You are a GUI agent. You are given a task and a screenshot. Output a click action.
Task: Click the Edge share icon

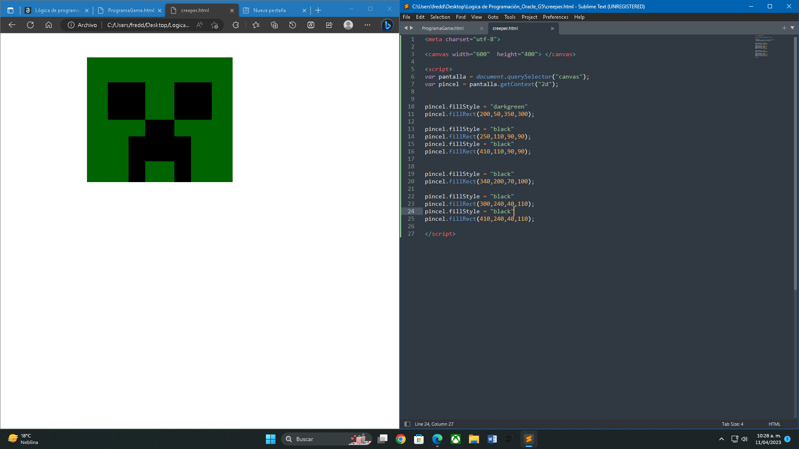point(329,25)
